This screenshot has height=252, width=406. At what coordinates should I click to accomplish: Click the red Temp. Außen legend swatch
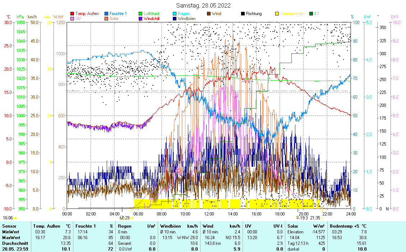tap(72, 14)
